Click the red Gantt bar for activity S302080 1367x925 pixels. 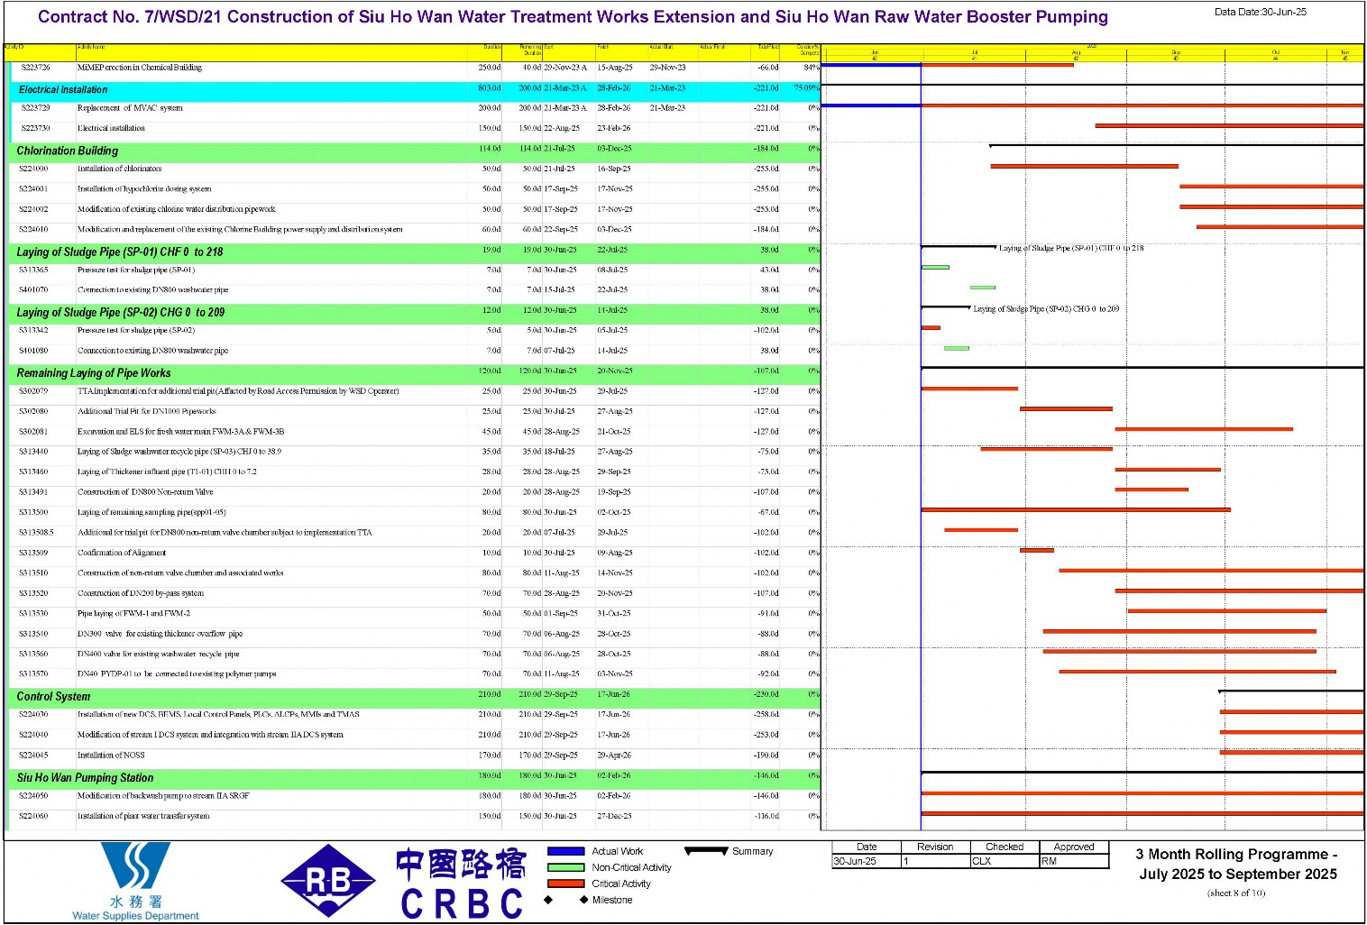(x=1066, y=408)
